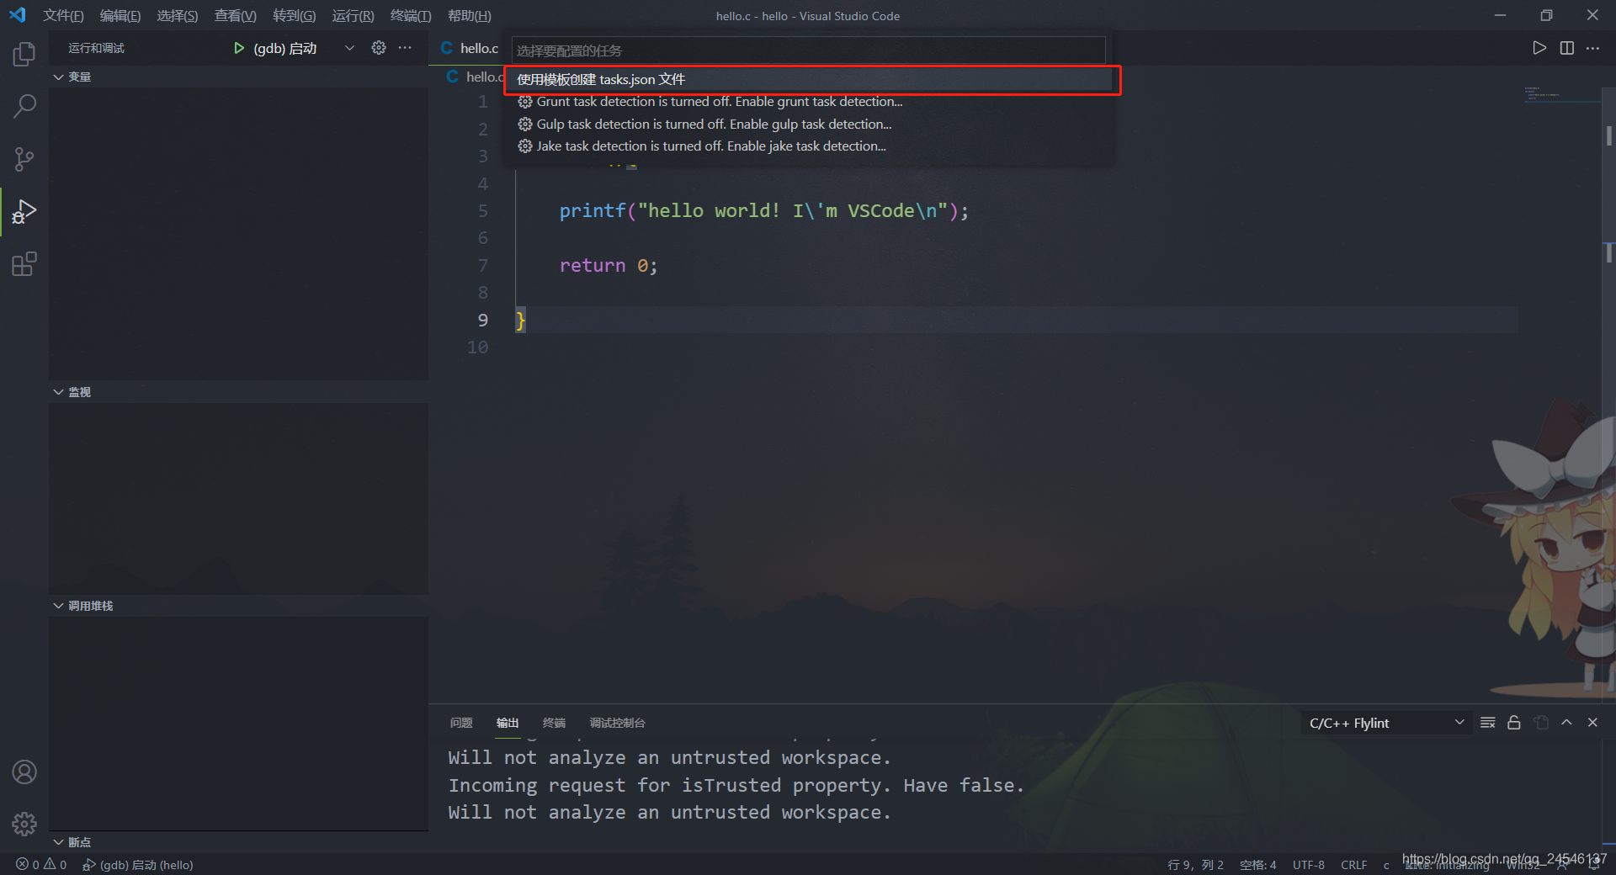Click the printf statement on line 5
This screenshot has height=875, width=1616.
point(764,210)
